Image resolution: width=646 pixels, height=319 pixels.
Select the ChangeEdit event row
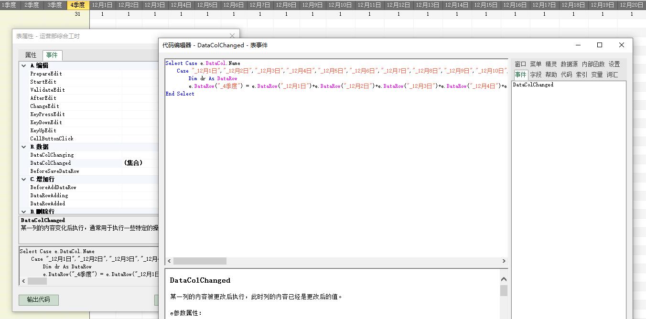click(89, 106)
